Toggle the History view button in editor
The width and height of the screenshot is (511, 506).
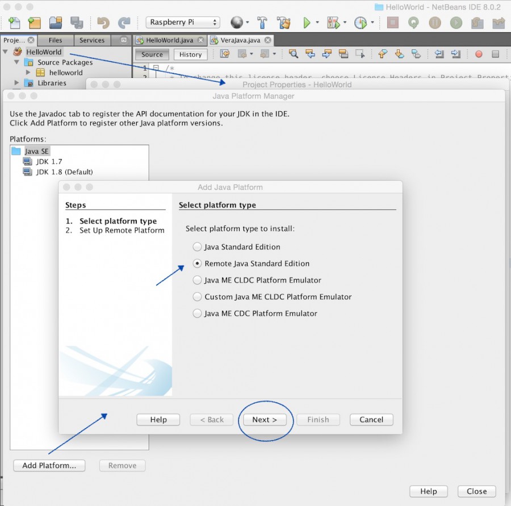190,55
